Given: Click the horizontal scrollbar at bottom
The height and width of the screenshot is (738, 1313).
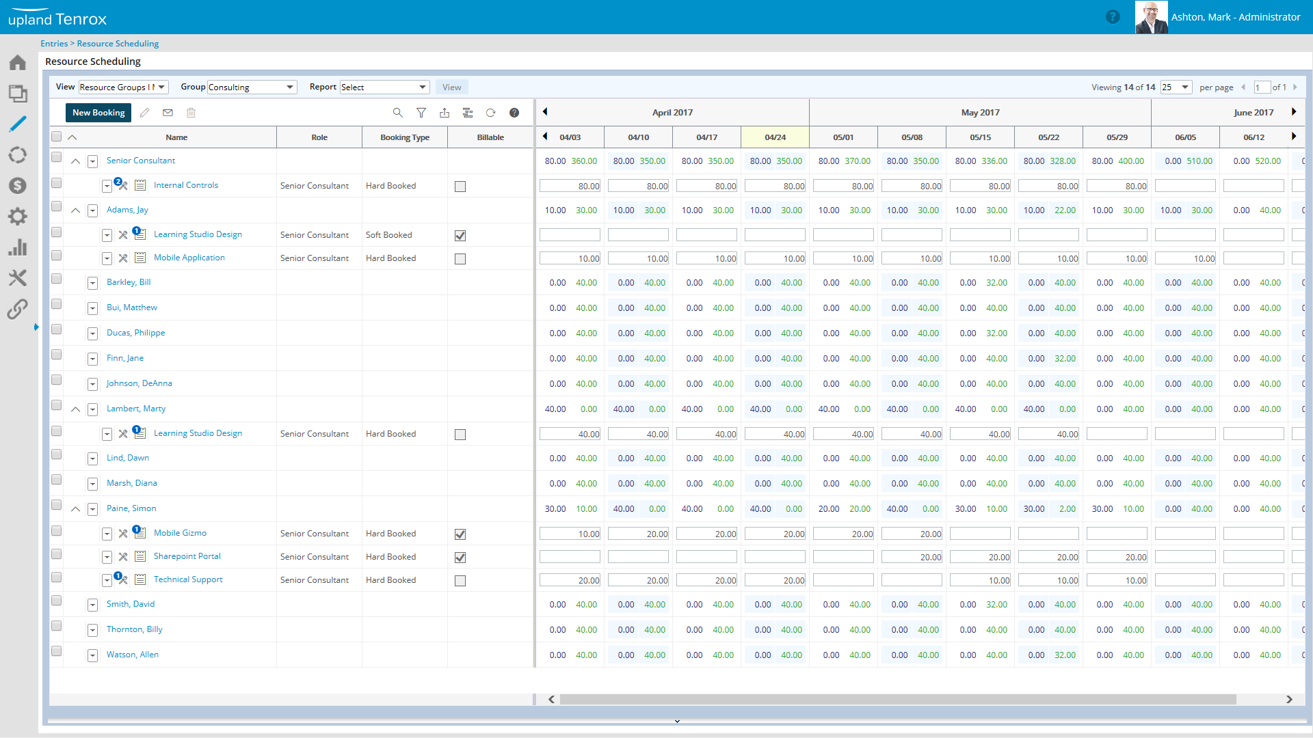Looking at the screenshot, I should [897, 699].
